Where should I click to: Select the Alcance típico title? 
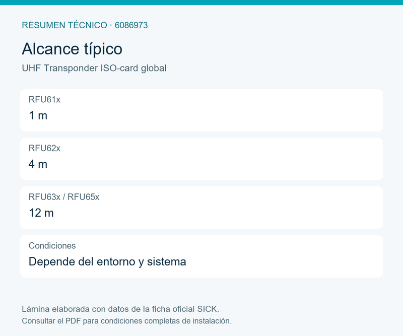[x=72, y=49]
